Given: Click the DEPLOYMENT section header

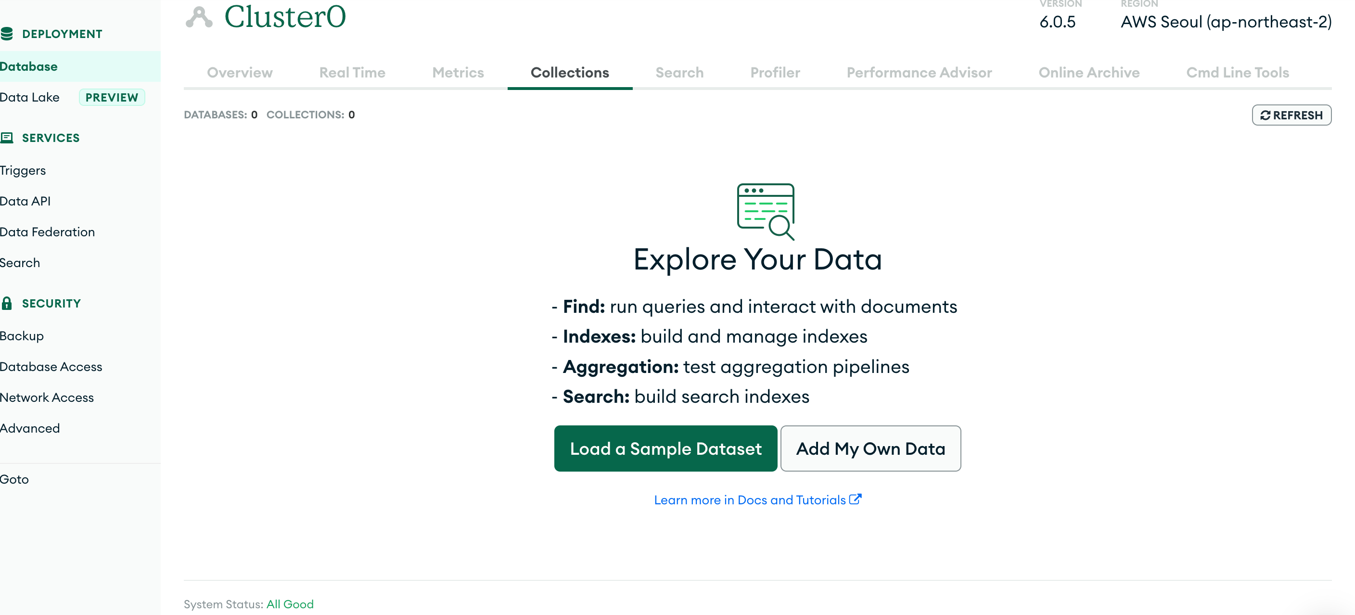Looking at the screenshot, I should click(x=62, y=34).
